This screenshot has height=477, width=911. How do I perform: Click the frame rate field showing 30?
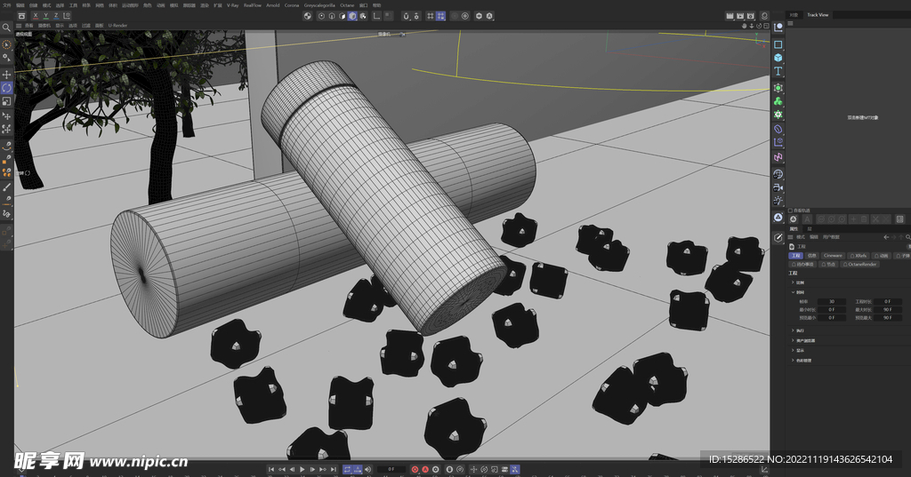831,302
